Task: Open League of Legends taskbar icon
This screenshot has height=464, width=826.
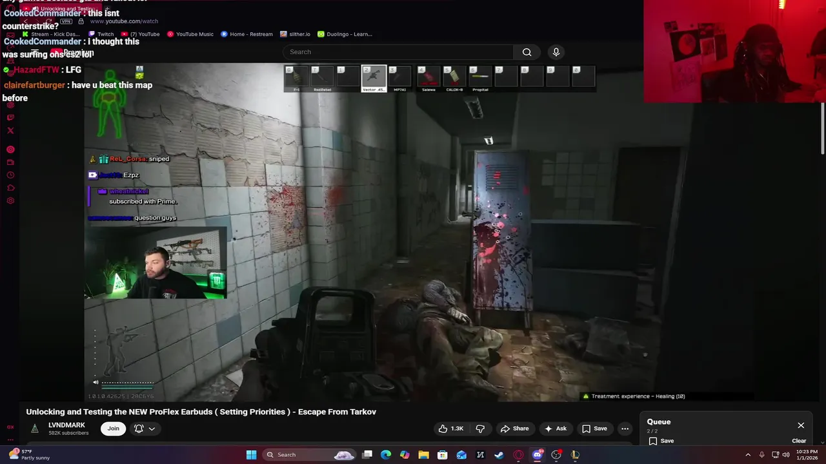Action: [575, 455]
